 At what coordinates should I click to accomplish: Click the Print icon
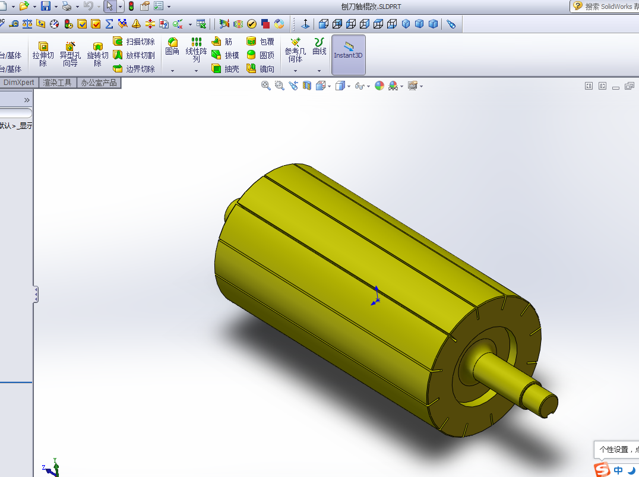pos(67,6)
